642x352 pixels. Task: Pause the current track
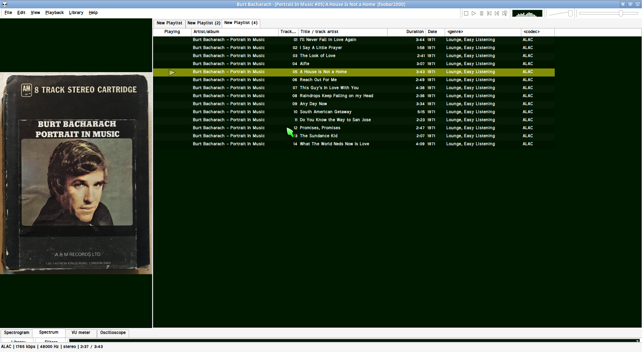(481, 13)
